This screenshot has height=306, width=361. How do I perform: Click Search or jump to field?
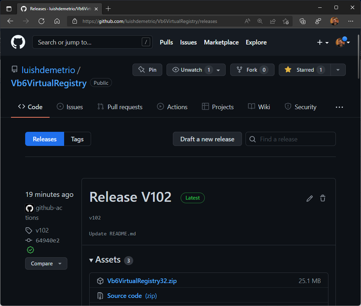92,42
